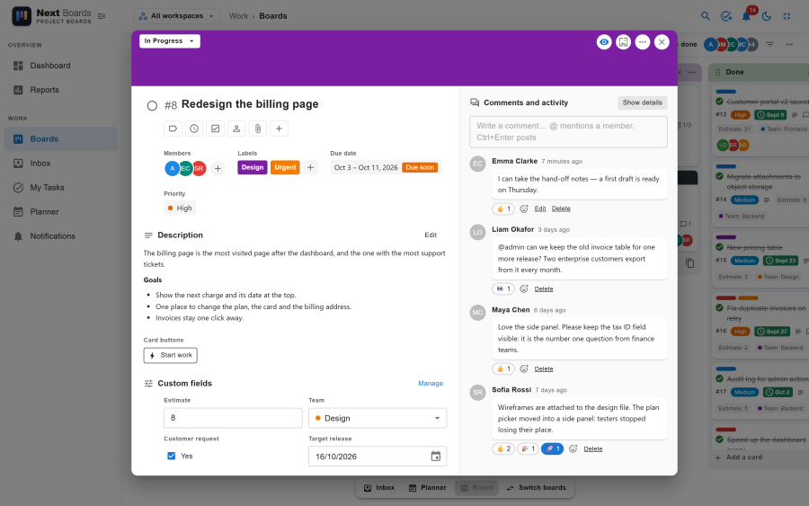Click the search icon in top bar
This screenshot has height=506, width=809.
[706, 16]
